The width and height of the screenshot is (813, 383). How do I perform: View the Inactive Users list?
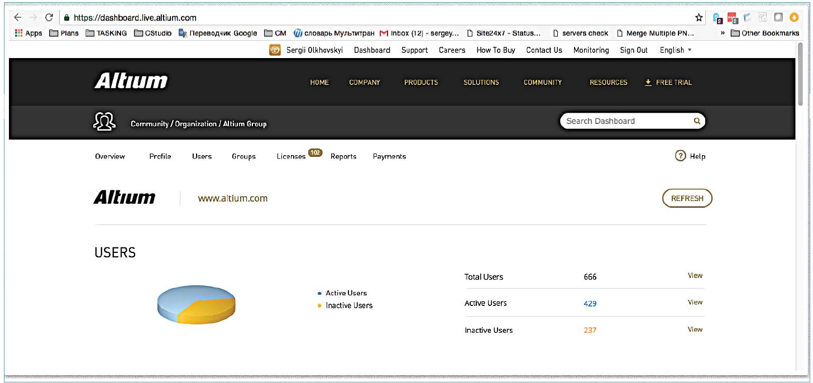click(x=695, y=329)
